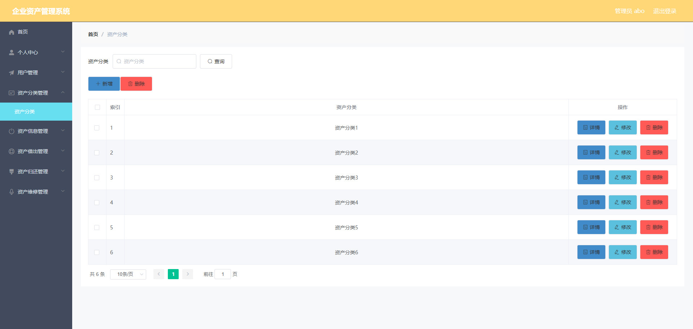The image size is (693, 329).
Task: Toggle the select-all checkbox in table header
Action: [x=97, y=107]
